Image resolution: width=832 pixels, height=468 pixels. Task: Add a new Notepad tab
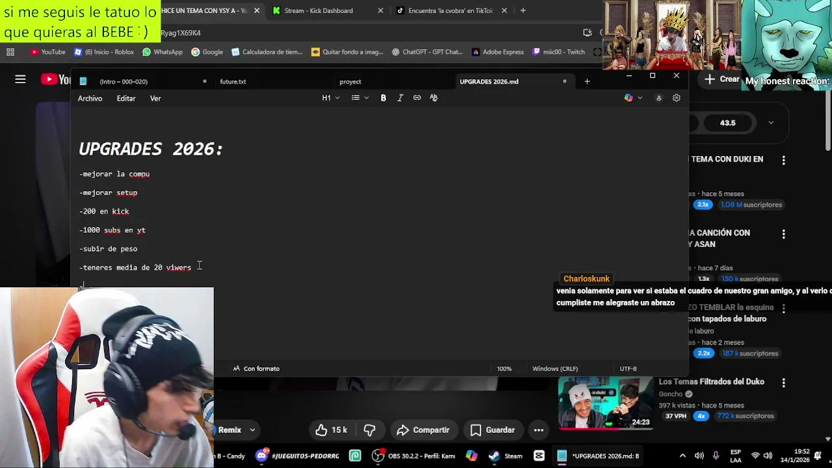[x=587, y=81]
